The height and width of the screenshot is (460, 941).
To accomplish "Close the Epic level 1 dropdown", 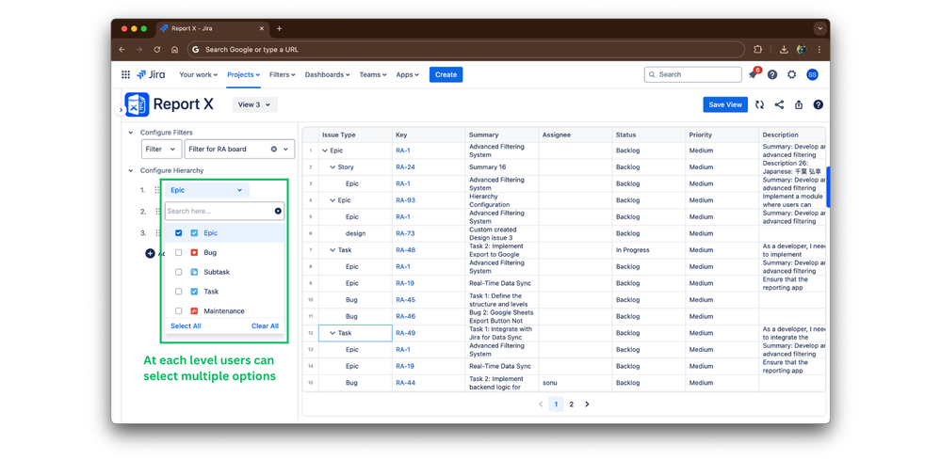I will click(207, 190).
